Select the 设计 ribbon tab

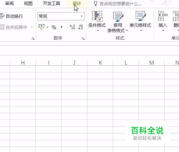point(77,4)
